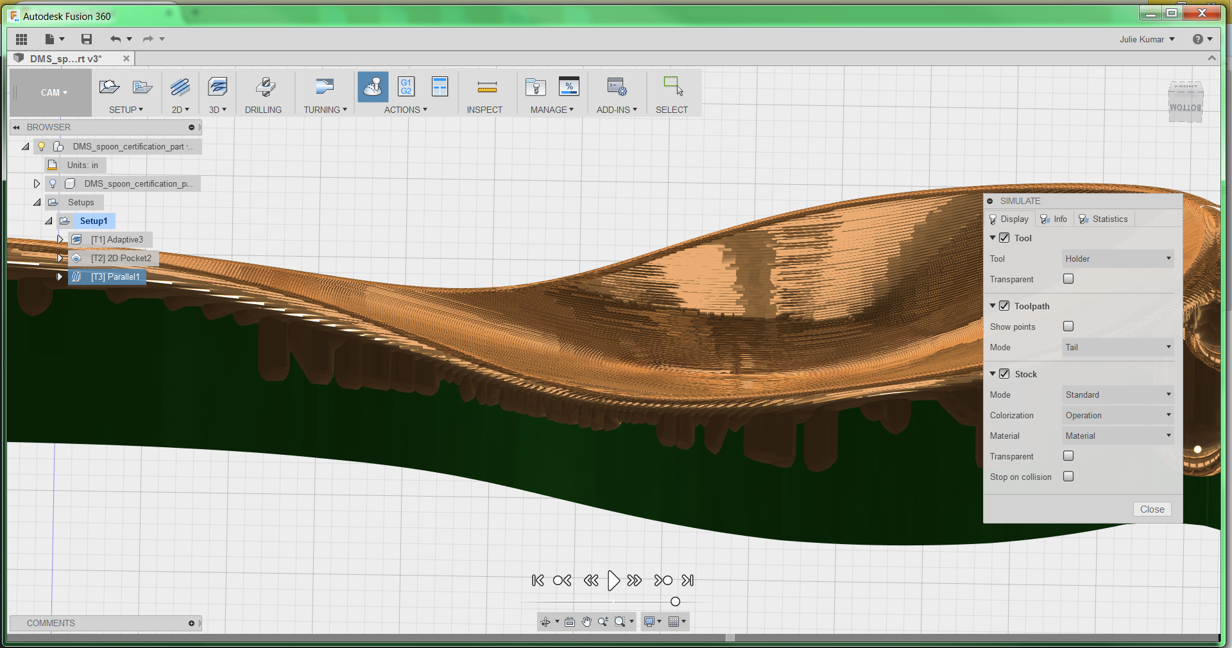1232x648 pixels.
Task: Click the ViewCube Bottom face
Action: pyautogui.click(x=1185, y=107)
